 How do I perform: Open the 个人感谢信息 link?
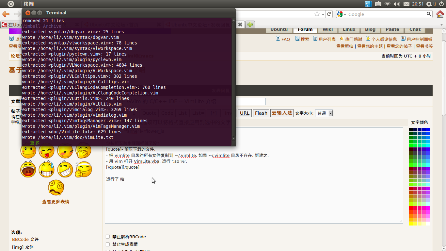click(384, 39)
